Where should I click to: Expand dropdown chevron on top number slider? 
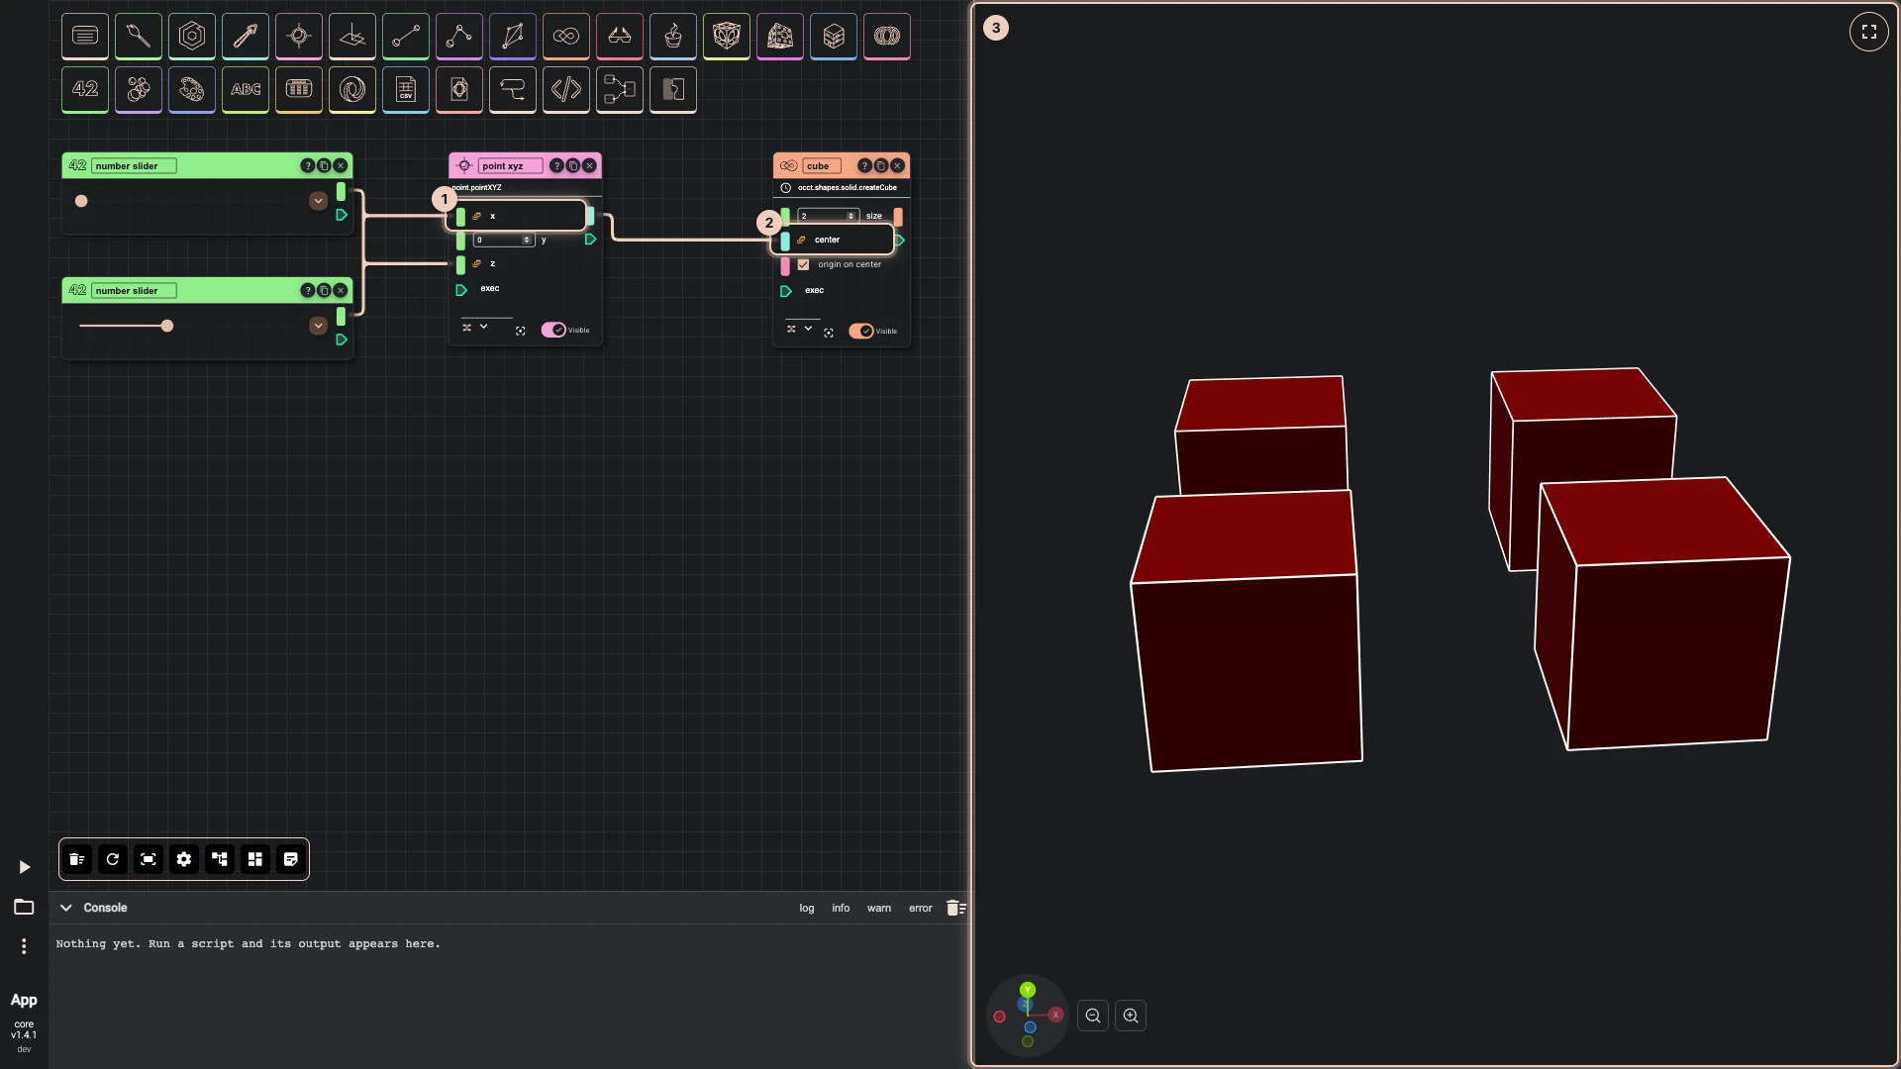point(318,201)
